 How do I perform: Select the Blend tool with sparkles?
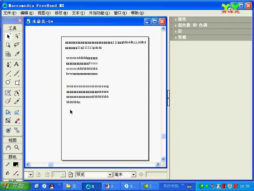[x=17, y=121]
